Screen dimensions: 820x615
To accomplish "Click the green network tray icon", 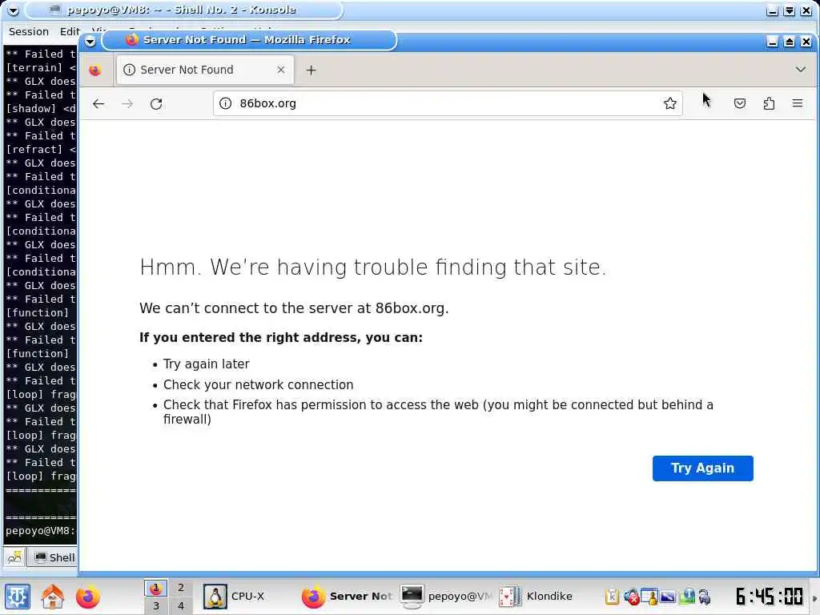I will tap(688, 596).
